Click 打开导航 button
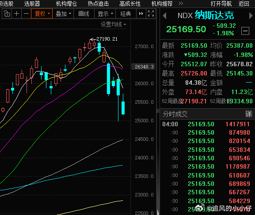 tap(221, 4)
